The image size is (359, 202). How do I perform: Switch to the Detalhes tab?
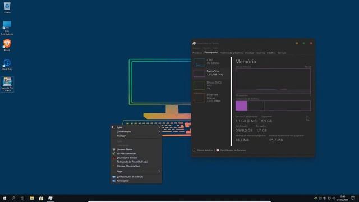tap(271, 53)
